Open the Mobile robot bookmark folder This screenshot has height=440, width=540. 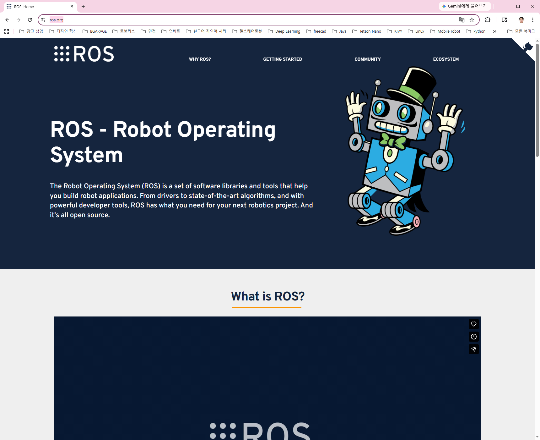445,31
